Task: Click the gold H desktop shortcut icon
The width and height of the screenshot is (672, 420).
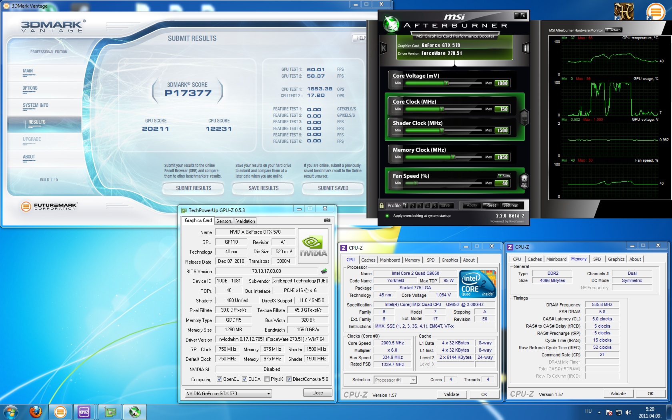Action: pos(624,11)
